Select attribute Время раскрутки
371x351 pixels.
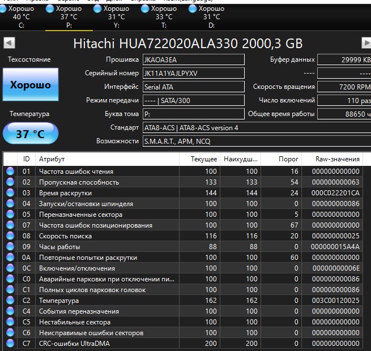click(x=65, y=193)
